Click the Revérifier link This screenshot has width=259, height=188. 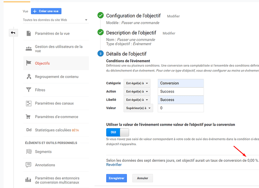pyautogui.click(x=114, y=165)
